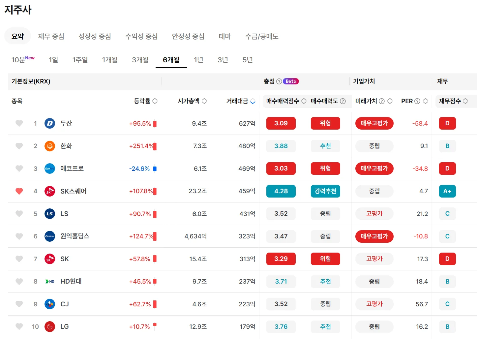The width and height of the screenshot is (477, 339).
Task: Click the HD현대 logo icon
Action: click(50, 281)
